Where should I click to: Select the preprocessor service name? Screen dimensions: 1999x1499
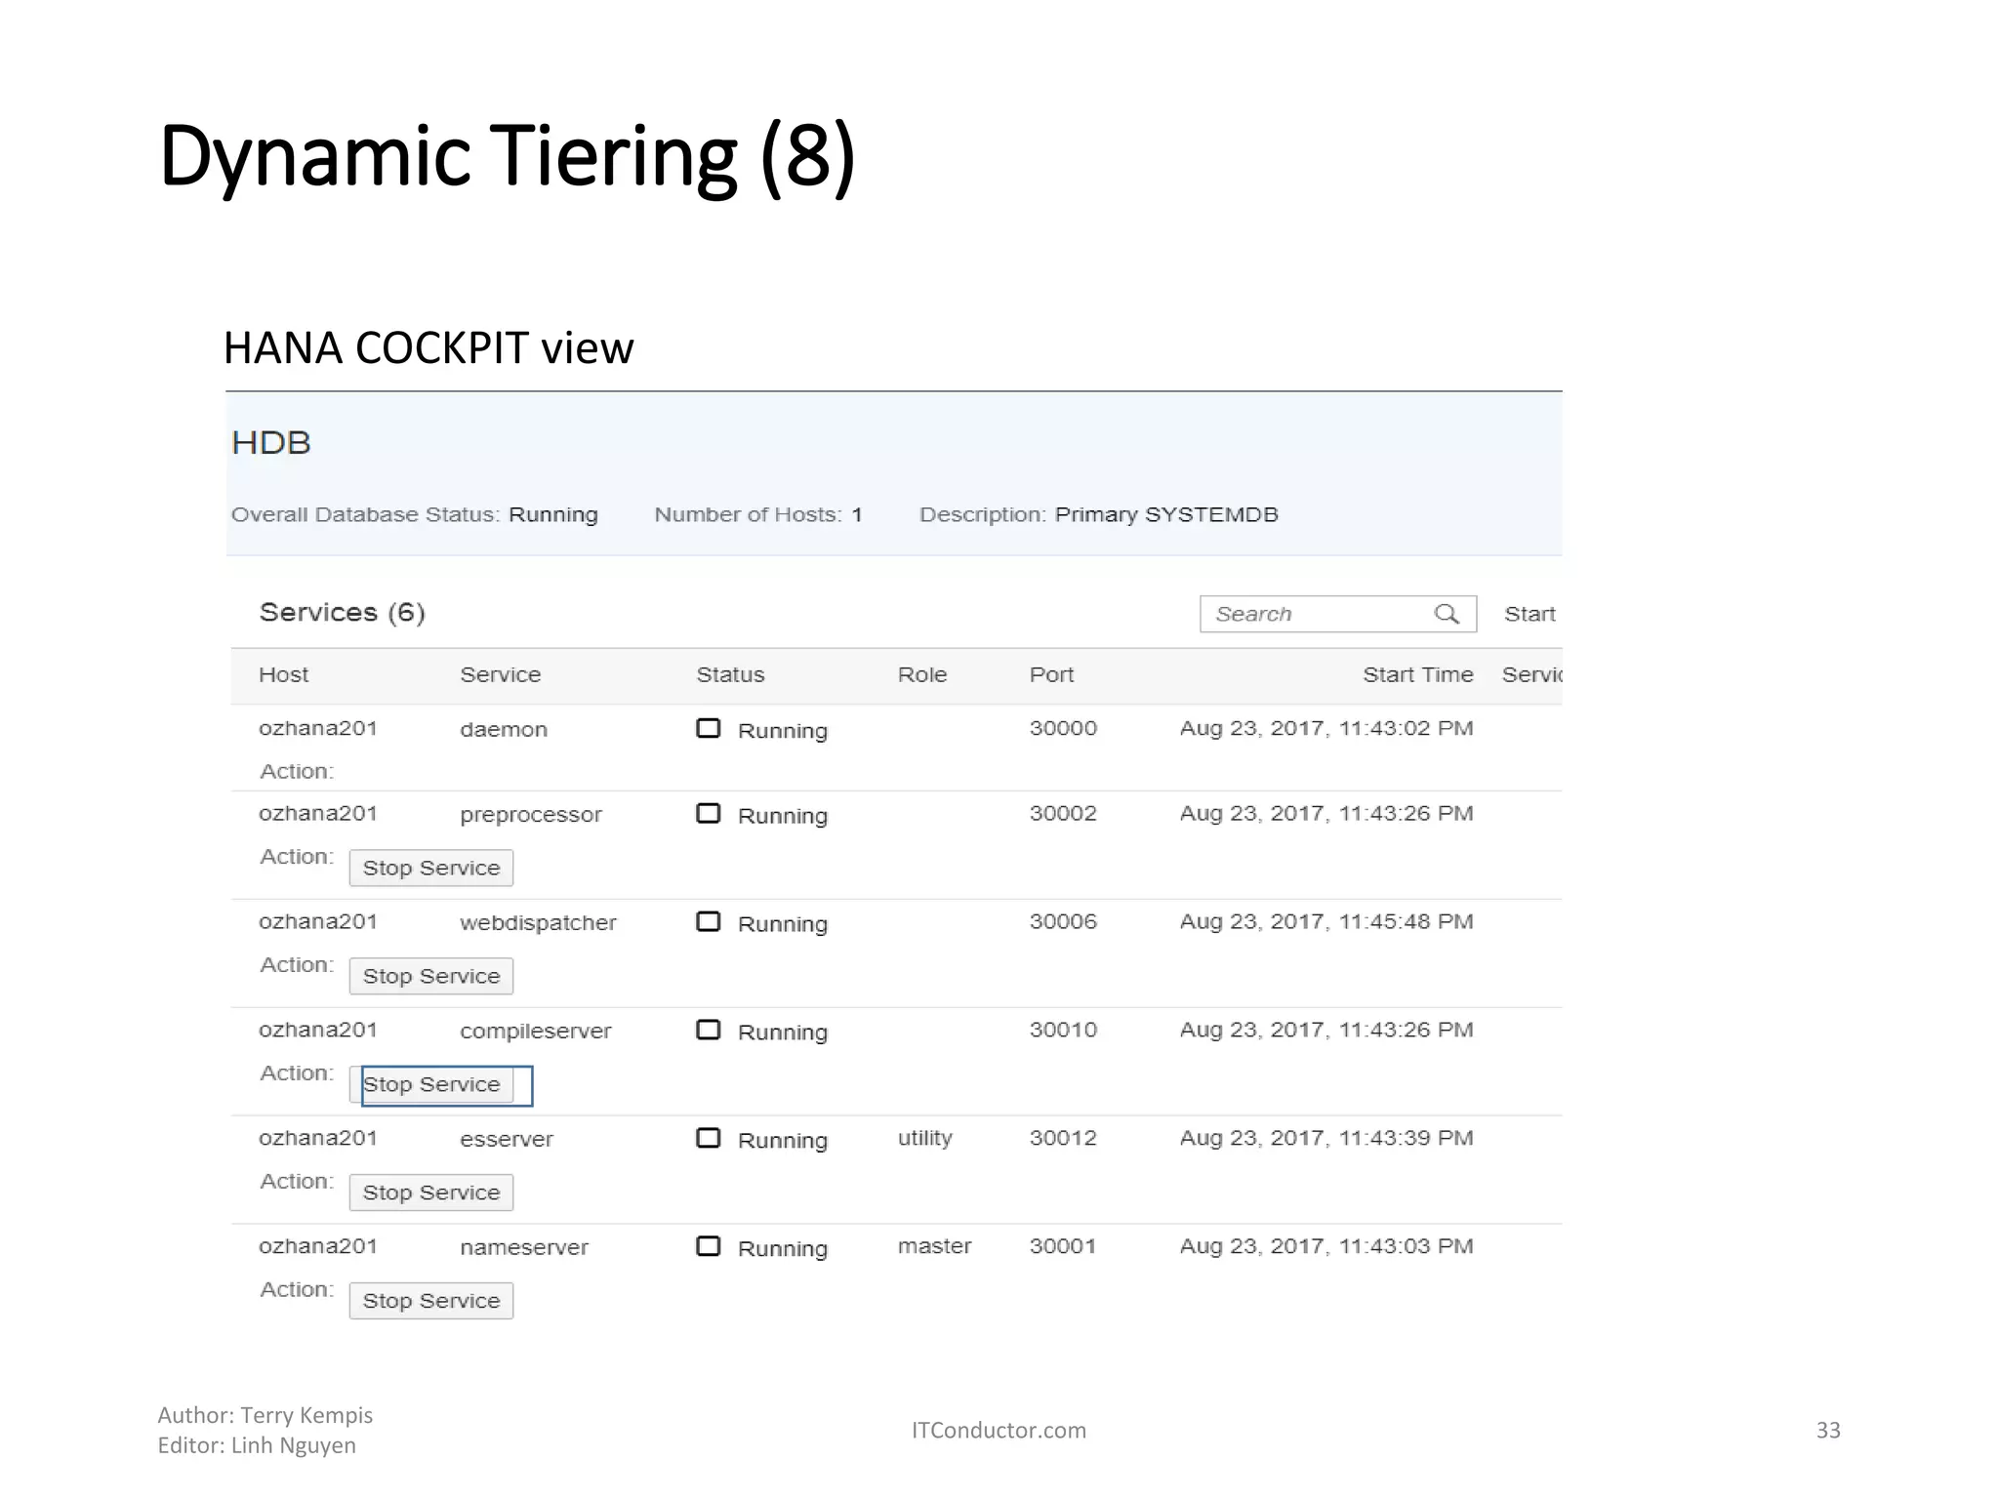coord(531,815)
